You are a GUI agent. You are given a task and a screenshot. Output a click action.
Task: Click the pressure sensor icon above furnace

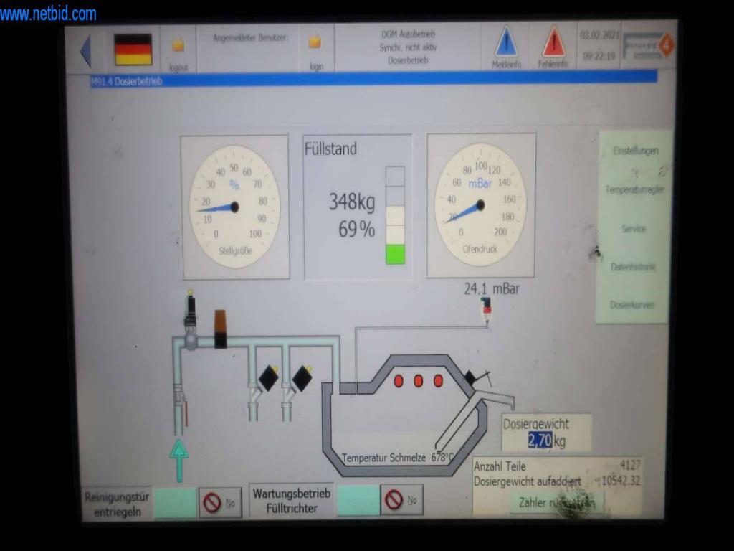[x=487, y=309]
